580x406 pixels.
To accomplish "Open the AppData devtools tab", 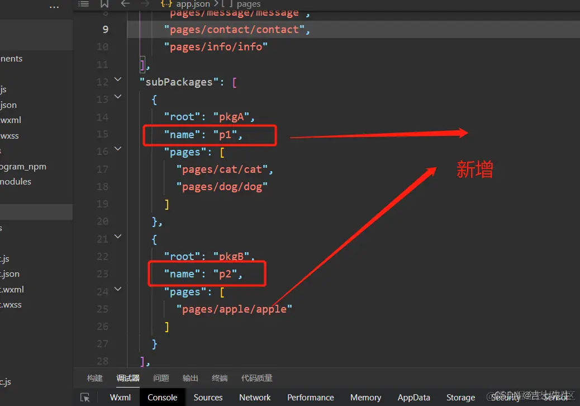I will pyautogui.click(x=413, y=398).
